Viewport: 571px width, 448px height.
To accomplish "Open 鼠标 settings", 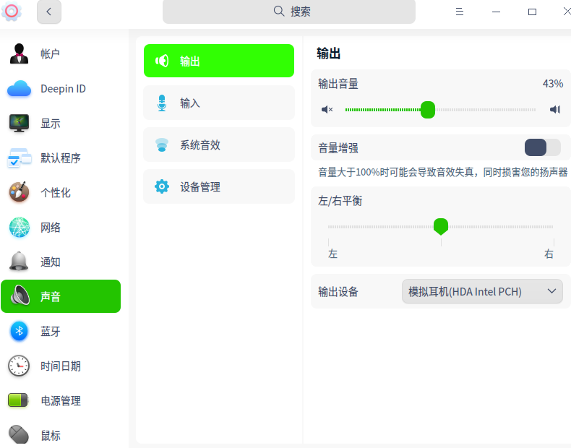I will coord(61,435).
